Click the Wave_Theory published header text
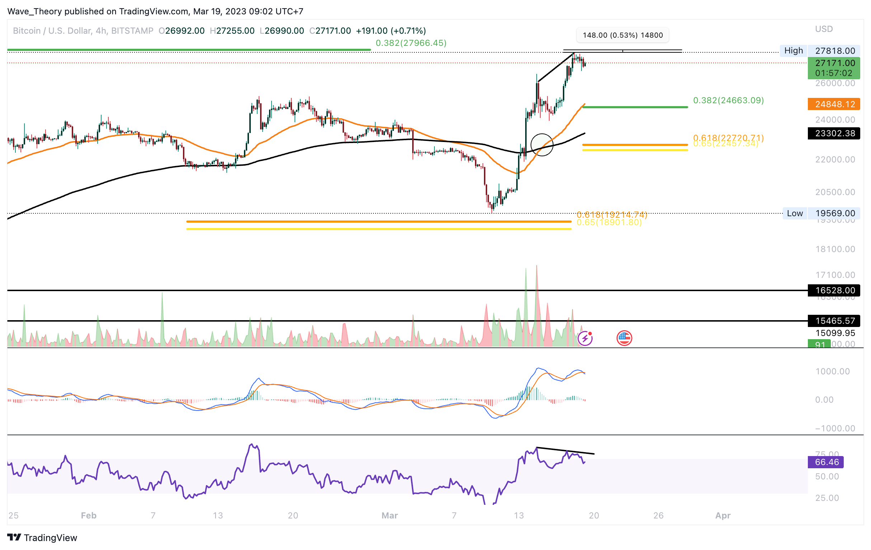 [155, 11]
